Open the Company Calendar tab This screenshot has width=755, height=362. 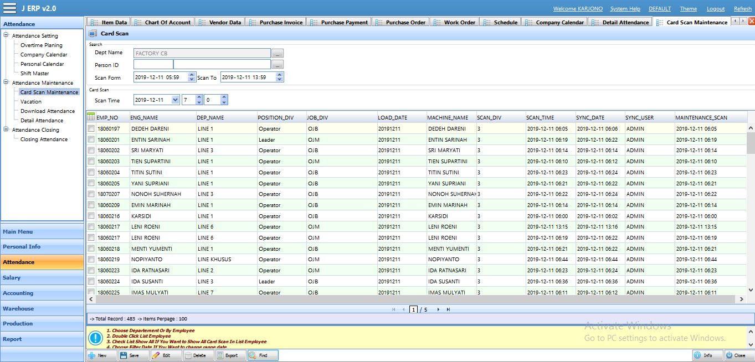pos(559,22)
